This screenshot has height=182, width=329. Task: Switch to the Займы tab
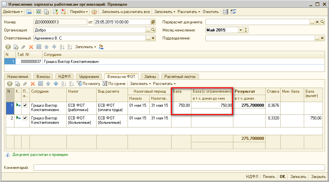pyautogui.click(x=150, y=77)
